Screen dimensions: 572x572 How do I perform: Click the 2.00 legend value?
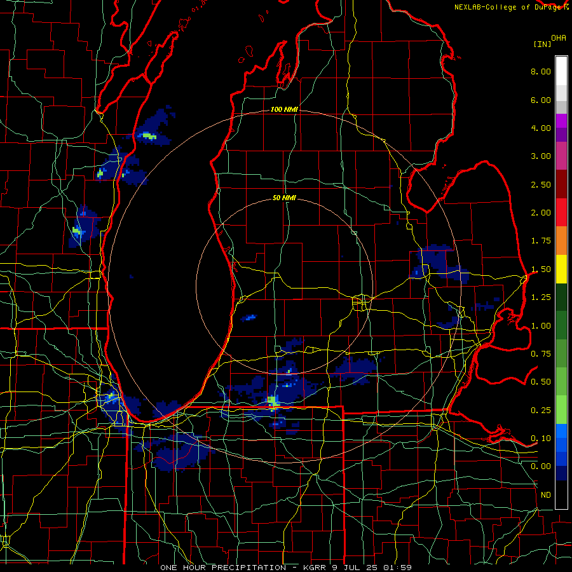click(541, 213)
